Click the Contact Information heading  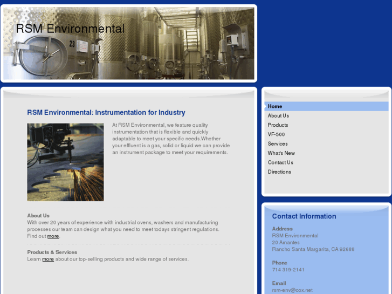tap(304, 216)
